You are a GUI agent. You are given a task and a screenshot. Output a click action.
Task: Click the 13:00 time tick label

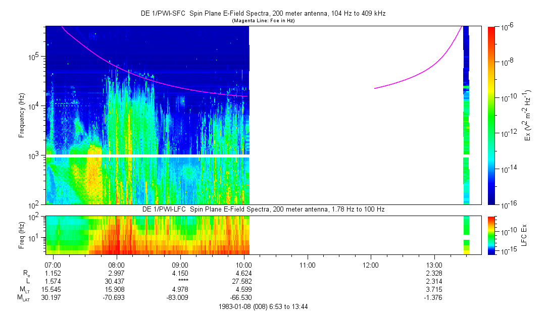click(x=434, y=265)
